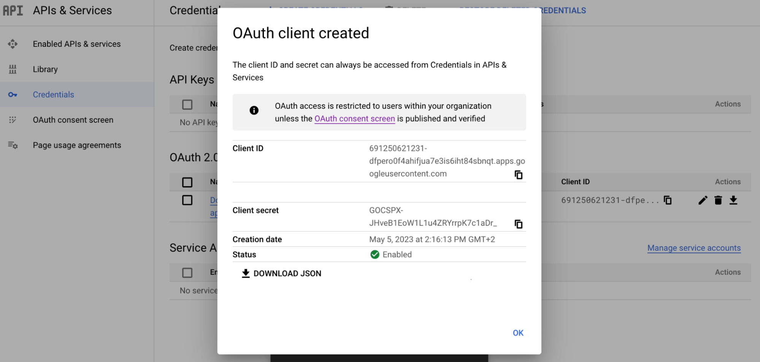Open Page usage agreements
Screen dimensions: 760x362
(77, 145)
